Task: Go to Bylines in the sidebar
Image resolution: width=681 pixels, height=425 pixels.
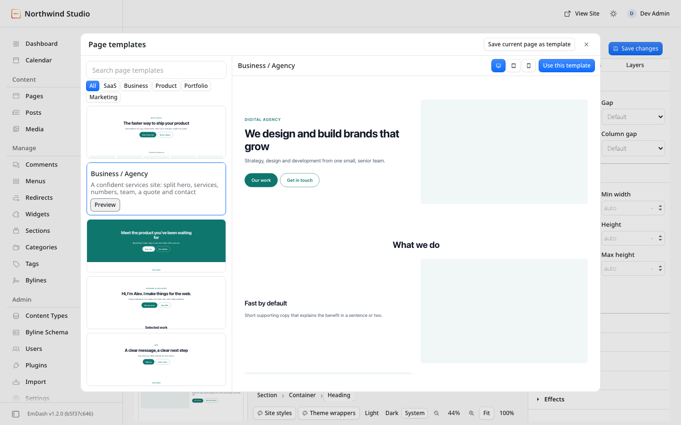Action: click(36, 280)
